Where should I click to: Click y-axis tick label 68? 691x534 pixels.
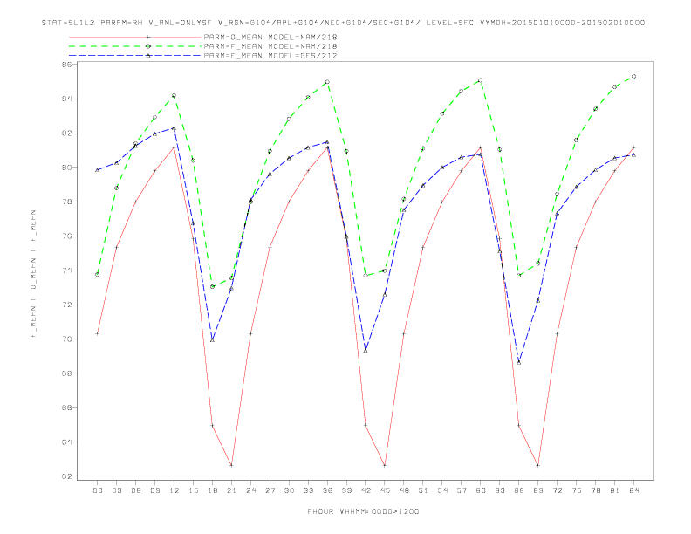[66, 373]
